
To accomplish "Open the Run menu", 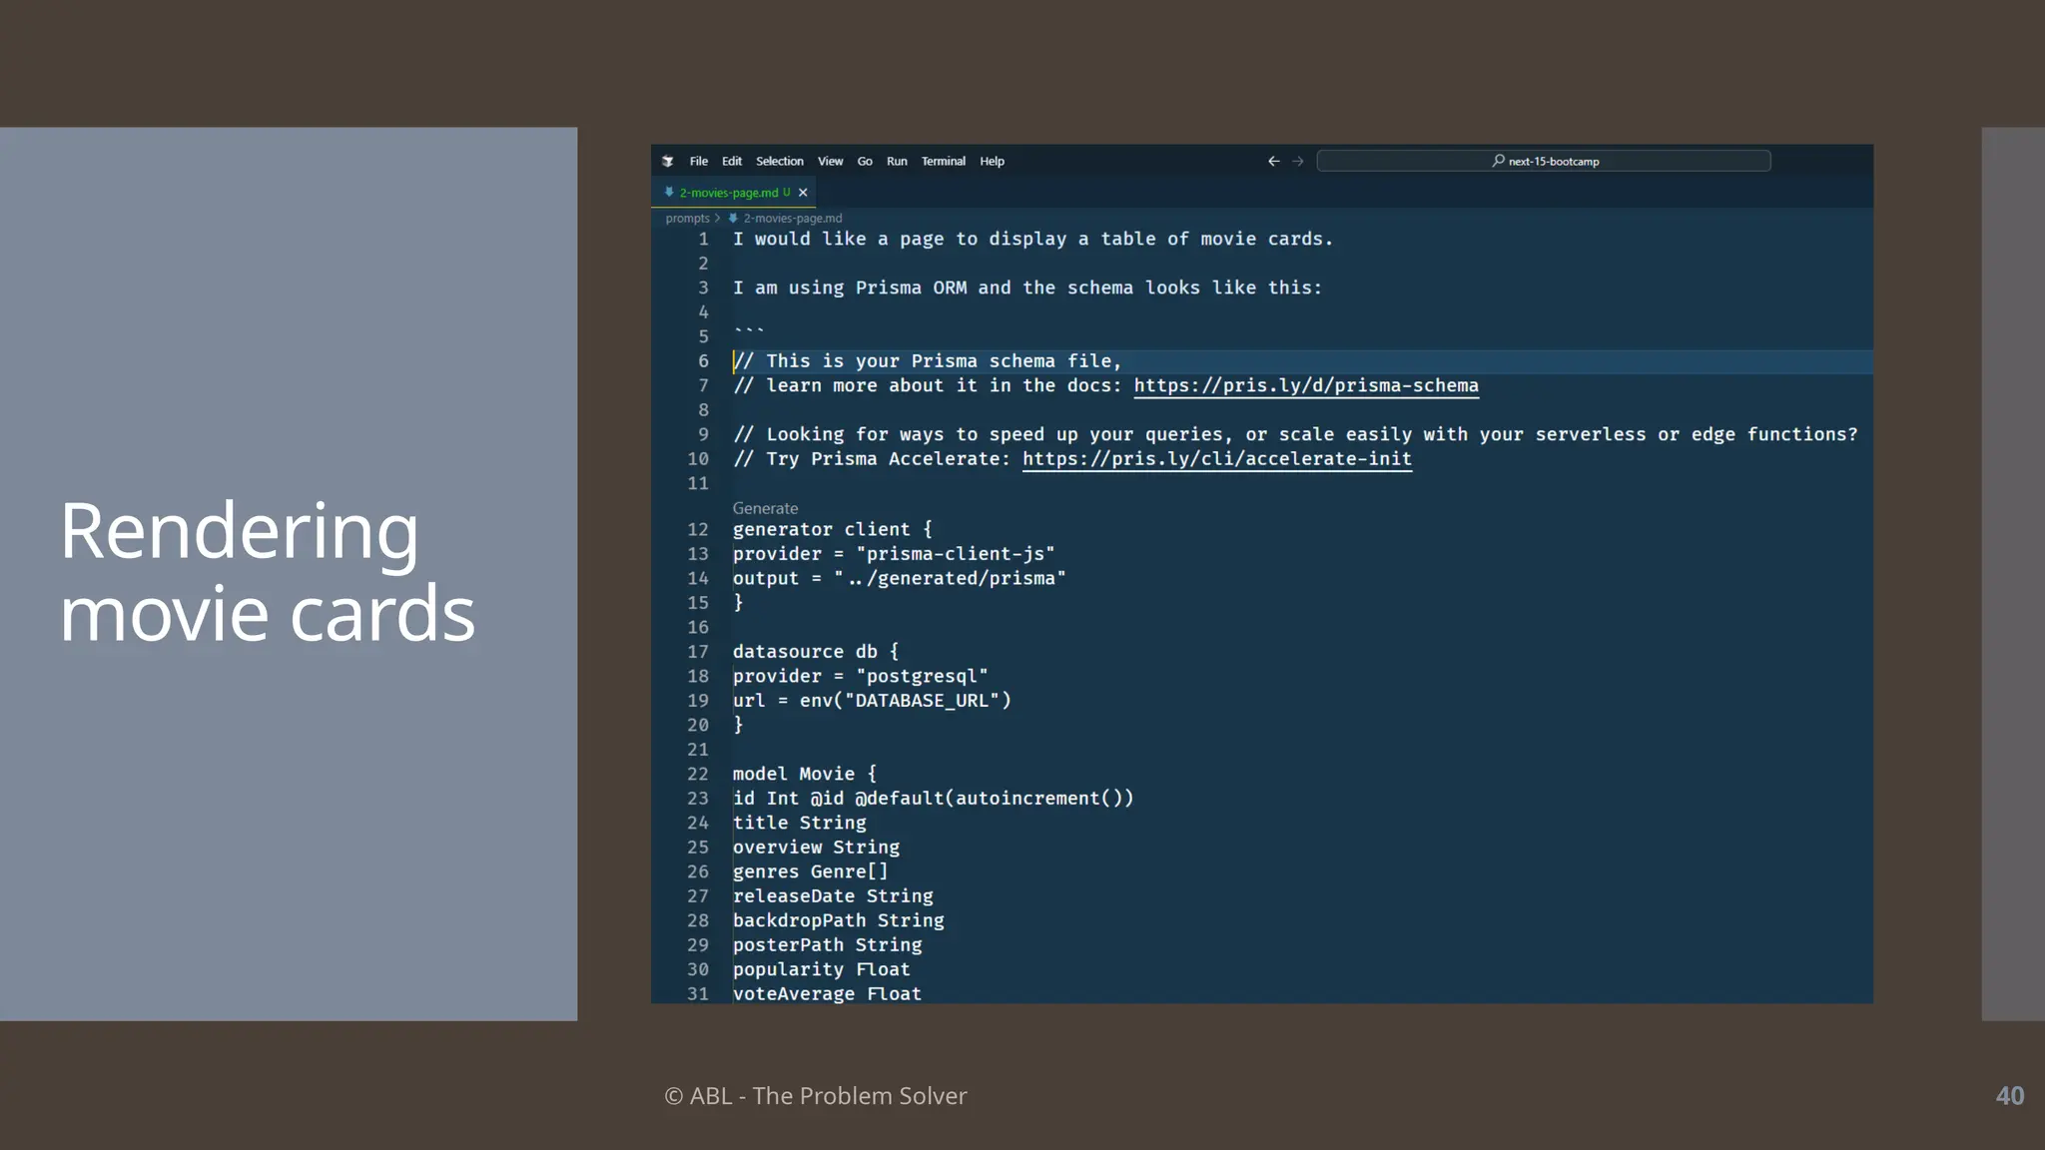I will tap(897, 161).
